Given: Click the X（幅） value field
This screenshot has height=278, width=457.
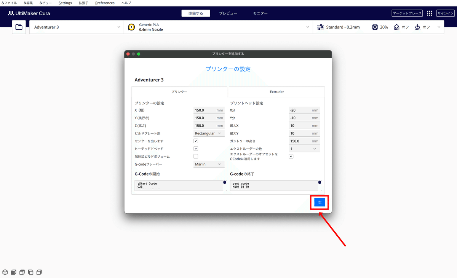Looking at the screenshot, I should [x=209, y=110].
